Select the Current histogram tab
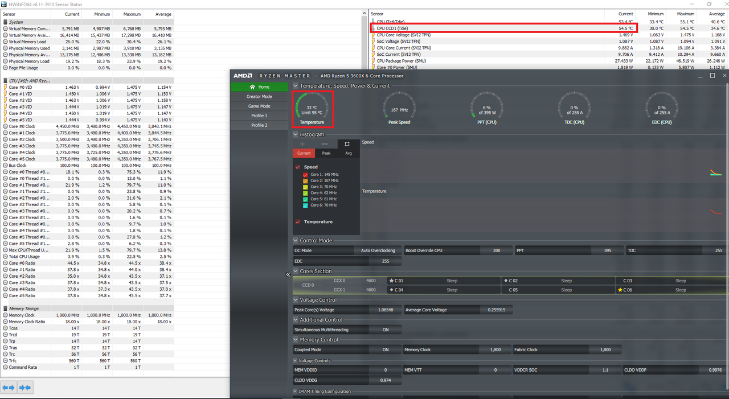Image resolution: width=729 pixels, height=399 pixels. [304, 153]
